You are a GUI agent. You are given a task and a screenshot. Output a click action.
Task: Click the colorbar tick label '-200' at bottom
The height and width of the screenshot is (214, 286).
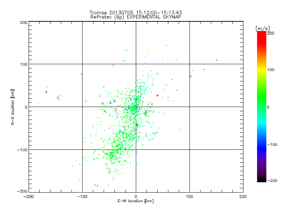click(272, 180)
